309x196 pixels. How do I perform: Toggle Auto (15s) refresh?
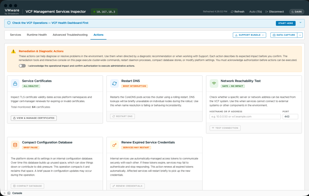[256, 11]
